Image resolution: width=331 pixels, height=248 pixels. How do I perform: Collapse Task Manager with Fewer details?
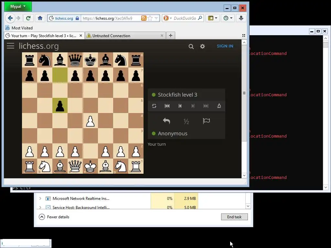(54, 217)
